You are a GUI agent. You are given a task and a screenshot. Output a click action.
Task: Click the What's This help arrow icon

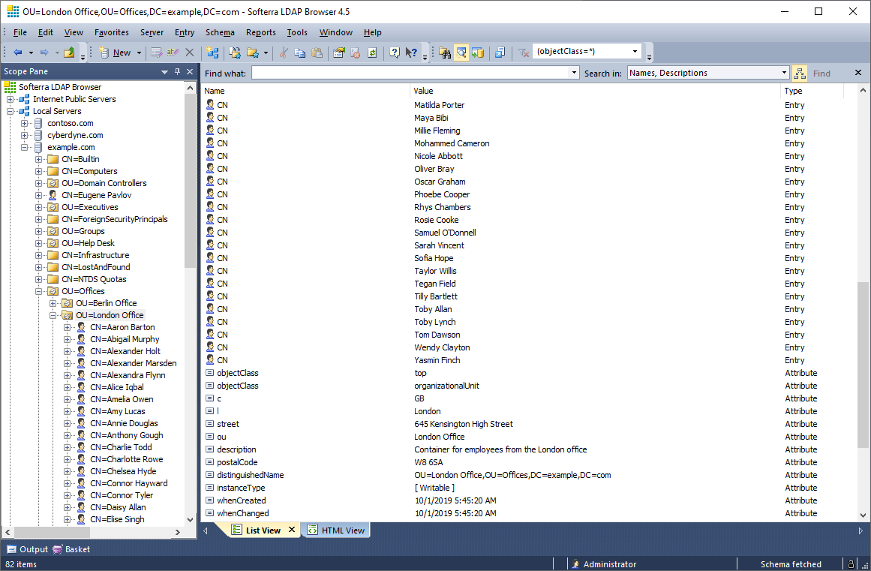[410, 53]
